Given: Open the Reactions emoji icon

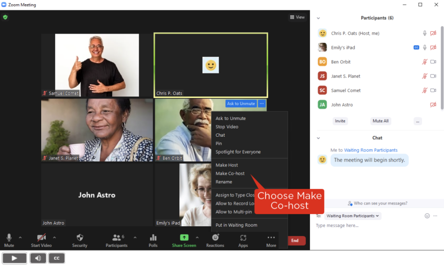Looking at the screenshot, I should [215, 238].
